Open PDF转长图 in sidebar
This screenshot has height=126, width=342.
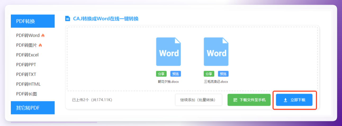[26, 94]
